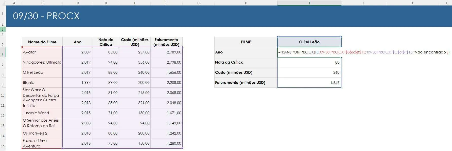Click the Jurassic World row name cell

pos(42,113)
